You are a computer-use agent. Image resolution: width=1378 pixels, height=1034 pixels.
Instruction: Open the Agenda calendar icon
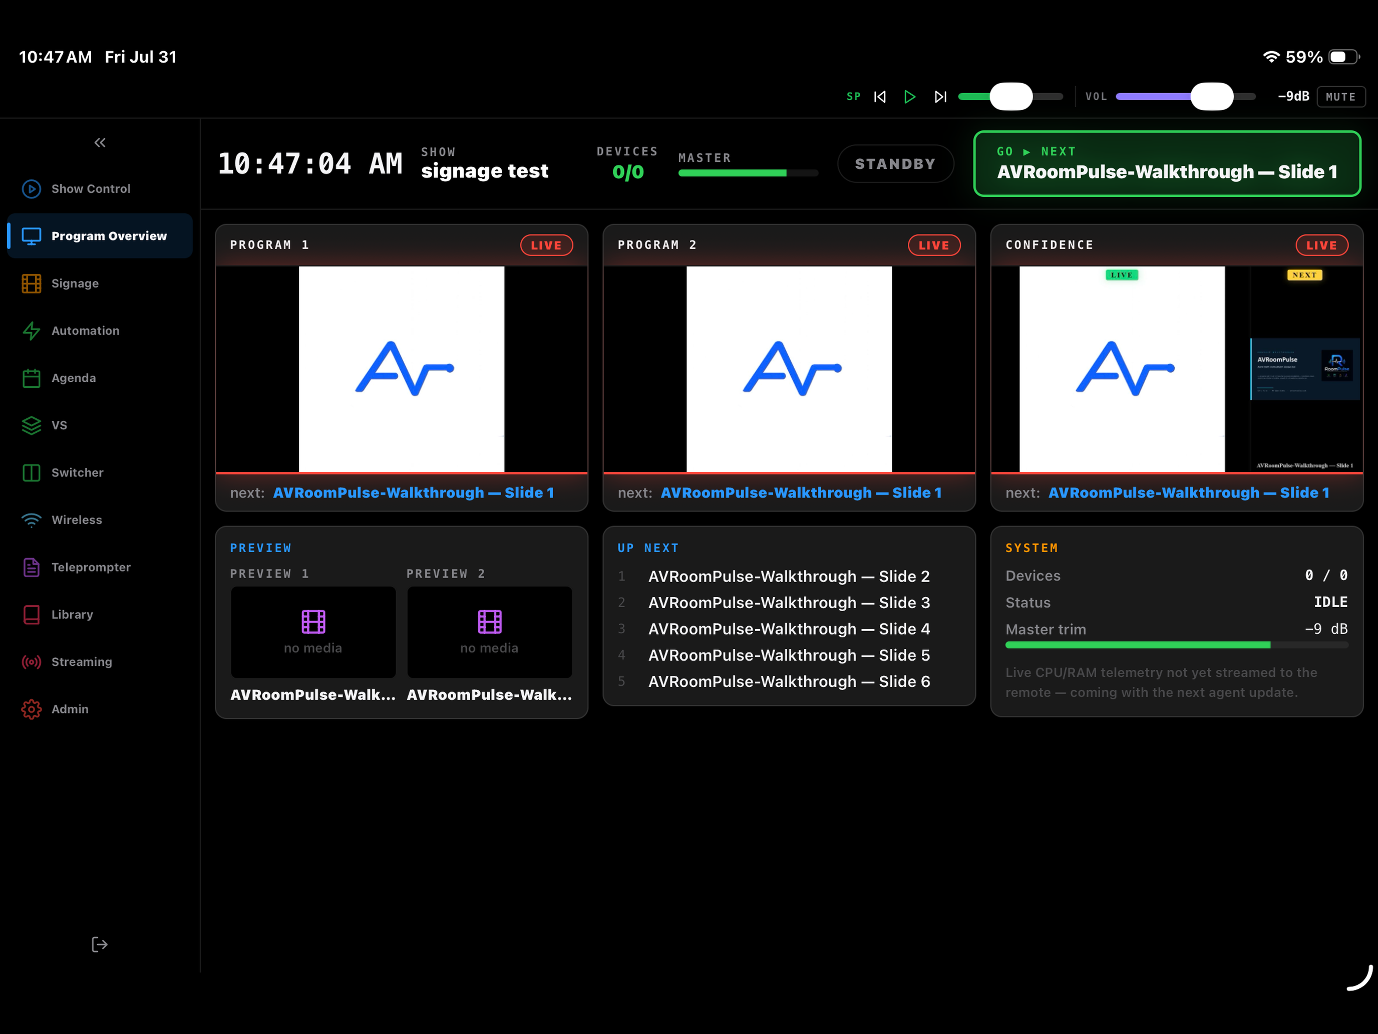(x=31, y=378)
